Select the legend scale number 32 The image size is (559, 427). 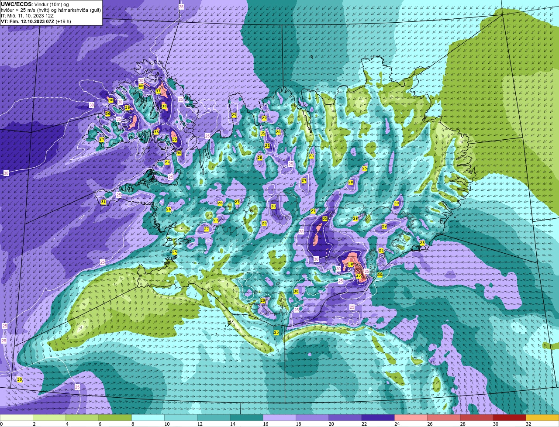tap(528, 424)
